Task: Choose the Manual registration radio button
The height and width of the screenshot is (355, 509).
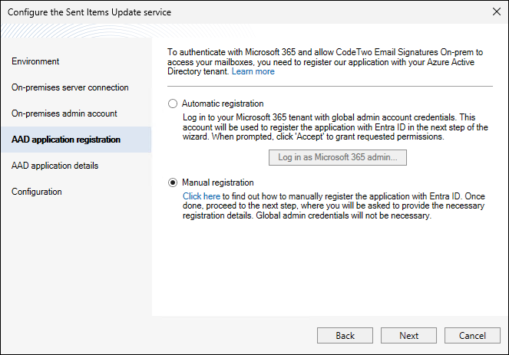Action: (173, 182)
